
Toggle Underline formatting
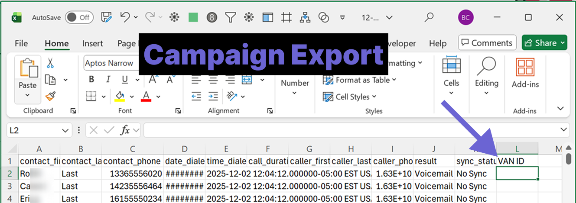125,80
